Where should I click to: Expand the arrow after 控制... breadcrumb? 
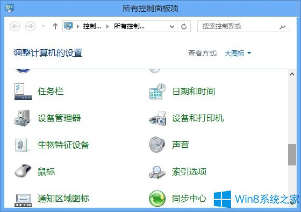[107, 26]
